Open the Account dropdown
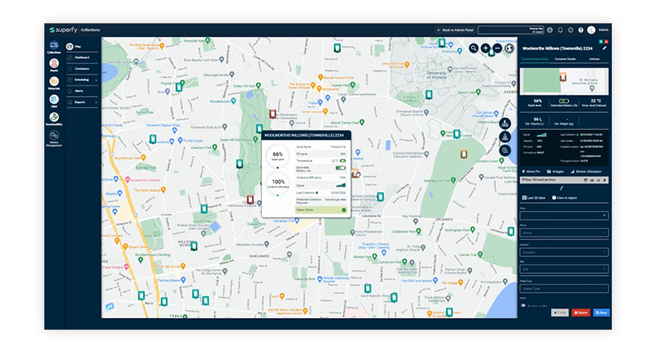The image size is (653, 353). (x=564, y=252)
